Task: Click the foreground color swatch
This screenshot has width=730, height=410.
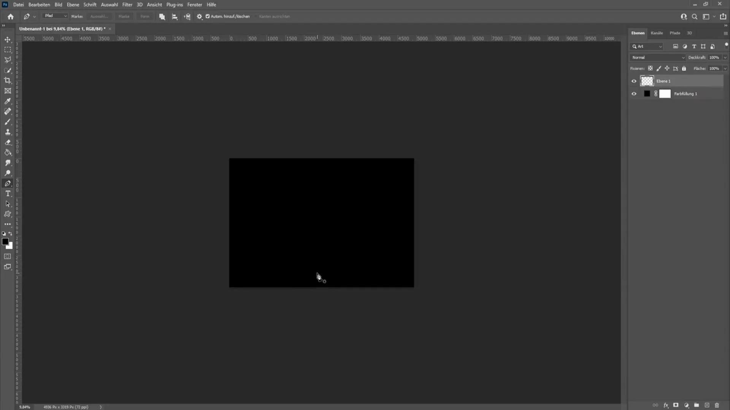Action: pos(5,241)
